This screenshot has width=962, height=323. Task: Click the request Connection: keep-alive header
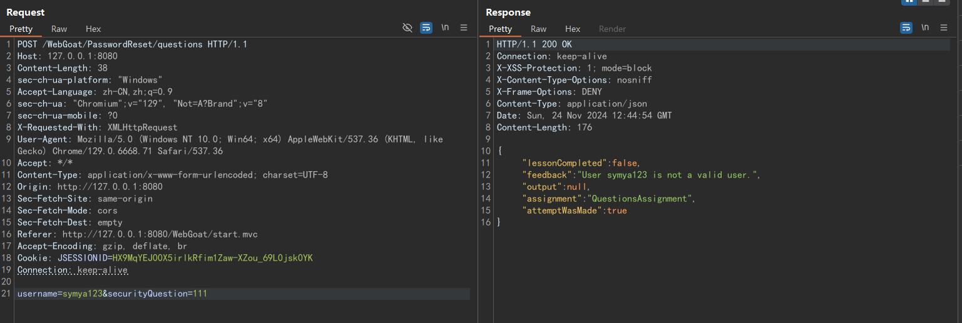tap(72, 270)
